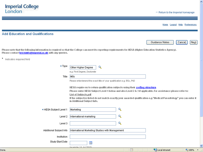Click Logout in the top navigation
This screenshot has height=152, width=203.
click(173, 24)
